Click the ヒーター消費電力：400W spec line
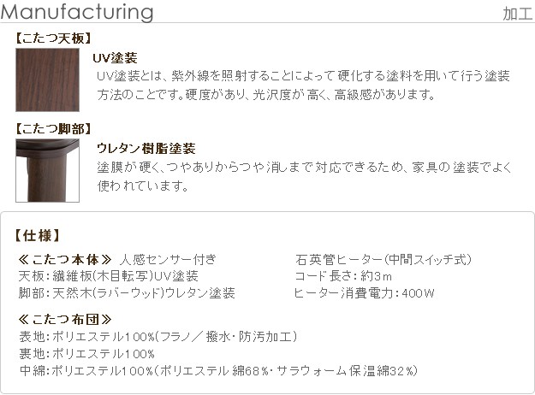 pyautogui.click(x=365, y=293)
